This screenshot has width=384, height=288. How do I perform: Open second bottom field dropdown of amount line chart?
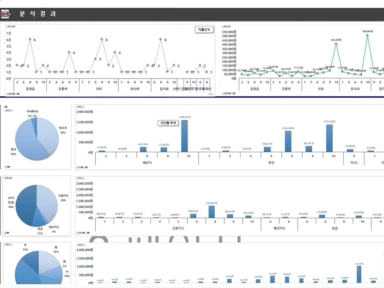click(x=234, y=93)
